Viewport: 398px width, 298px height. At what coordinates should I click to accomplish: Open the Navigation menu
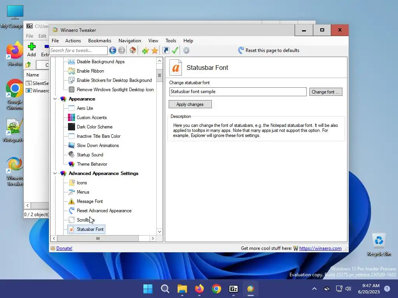point(130,40)
